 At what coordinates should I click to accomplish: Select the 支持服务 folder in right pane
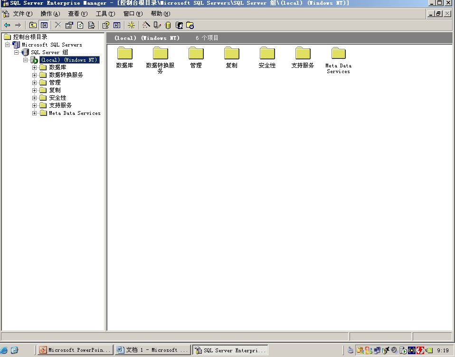303,57
